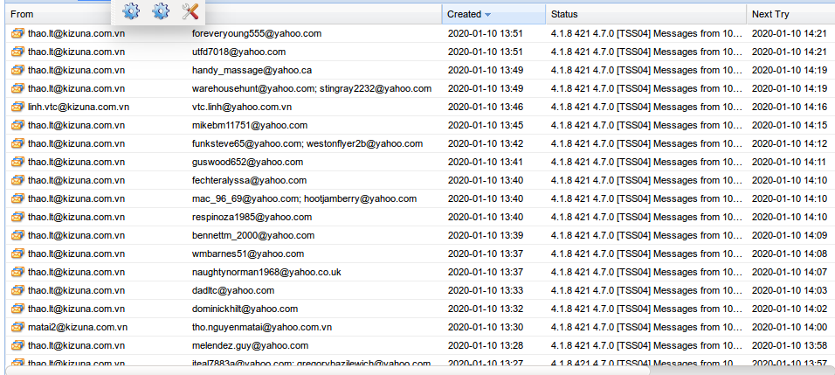Image resolution: width=835 pixels, height=375 pixels.
Task: Select recipient foreveryoung555@yahoo.com
Action: 257,33
